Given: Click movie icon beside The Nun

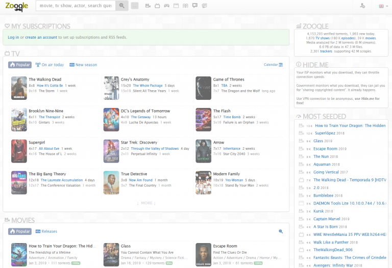Looking at the screenshot, I should click(301, 156).
